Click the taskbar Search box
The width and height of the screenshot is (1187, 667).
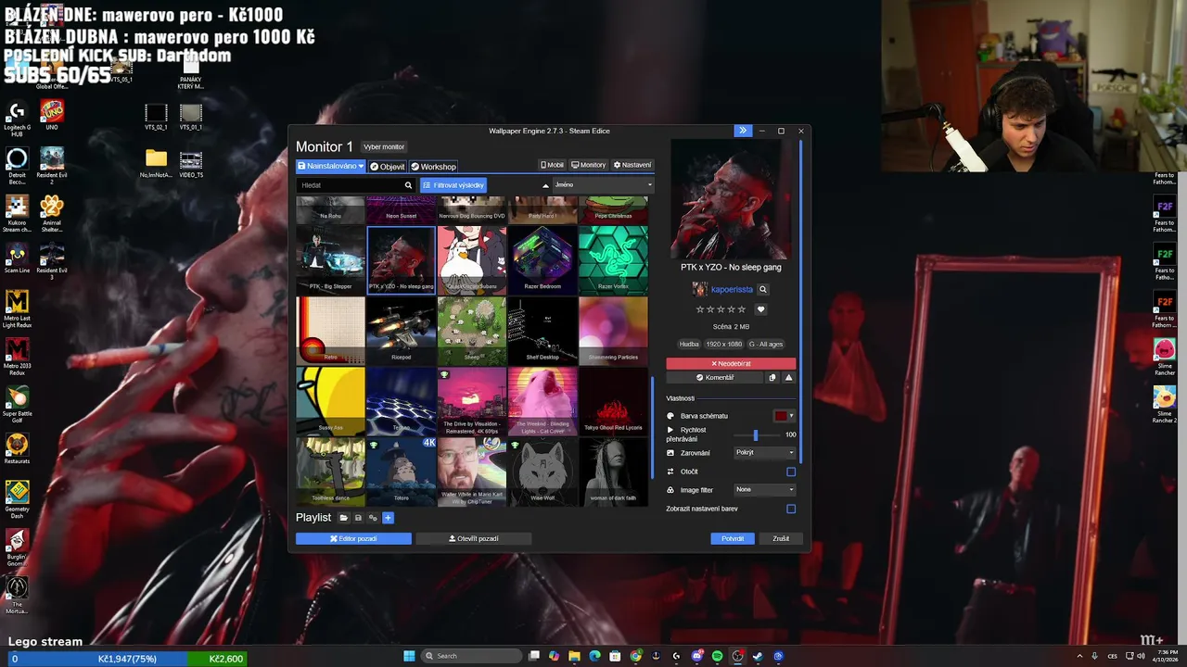471,656
